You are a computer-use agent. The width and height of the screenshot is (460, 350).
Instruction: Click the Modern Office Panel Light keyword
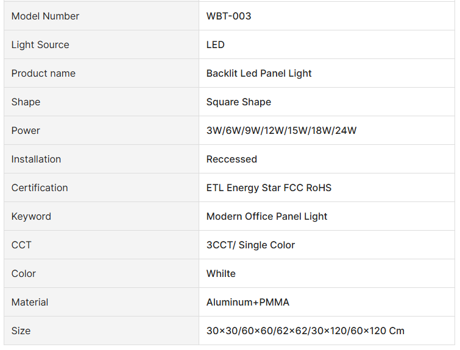pyautogui.click(x=267, y=217)
